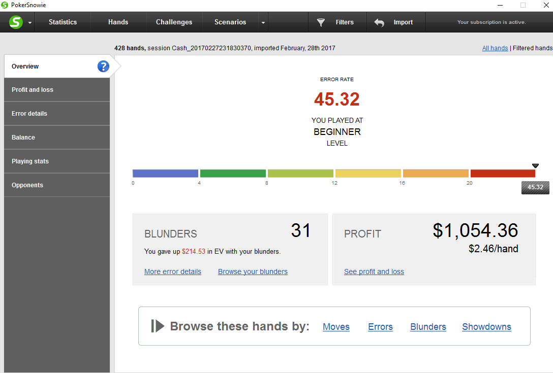Open the Scenarios tab
This screenshot has width=553, height=373.
coord(230,22)
